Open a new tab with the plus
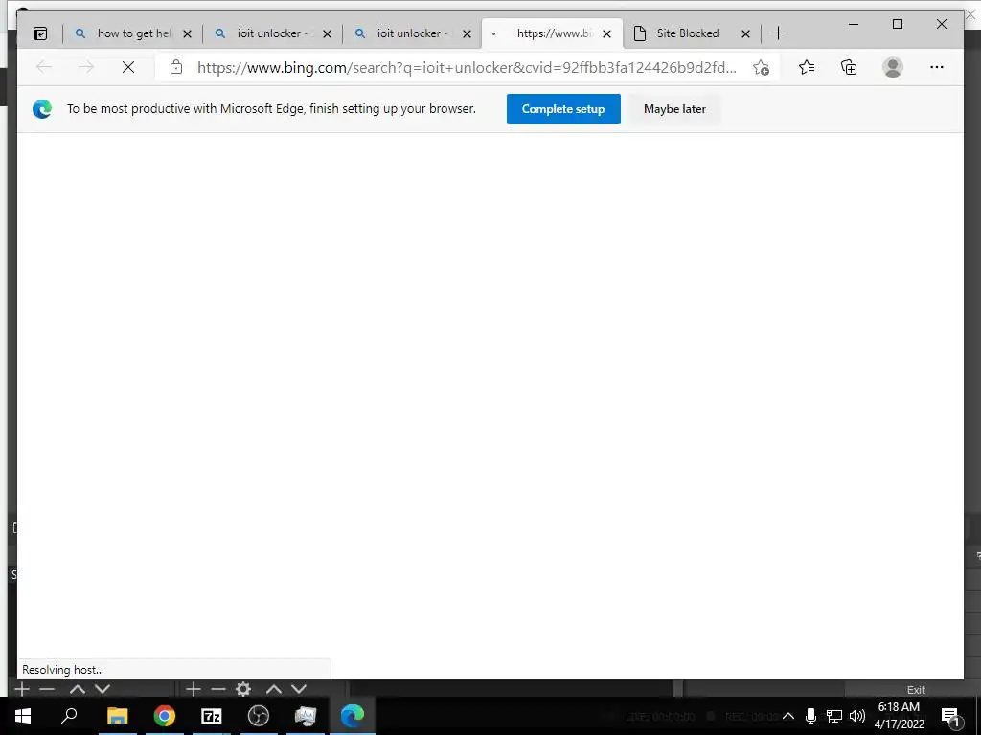This screenshot has width=981, height=735. (778, 33)
